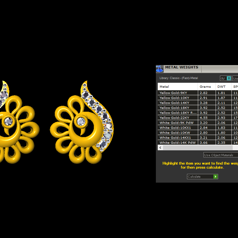This screenshot has height=238, width=238.
Task: Select the Yellow Gold:22KY row
Action: click(198, 118)
